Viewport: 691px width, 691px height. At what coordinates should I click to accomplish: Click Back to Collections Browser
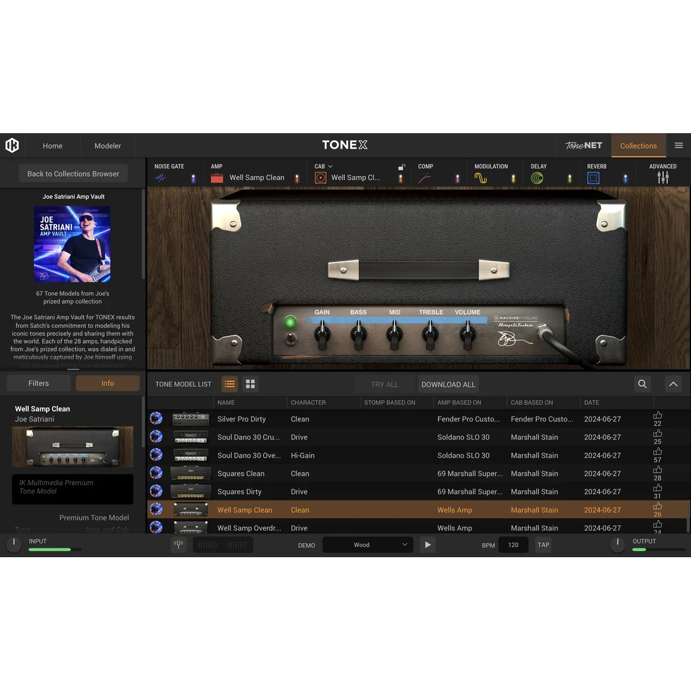(x=73, y=173)
